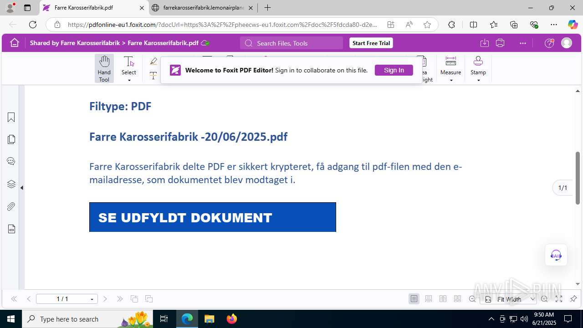Expand the Stamp dropdown arrow

(478, 81)
